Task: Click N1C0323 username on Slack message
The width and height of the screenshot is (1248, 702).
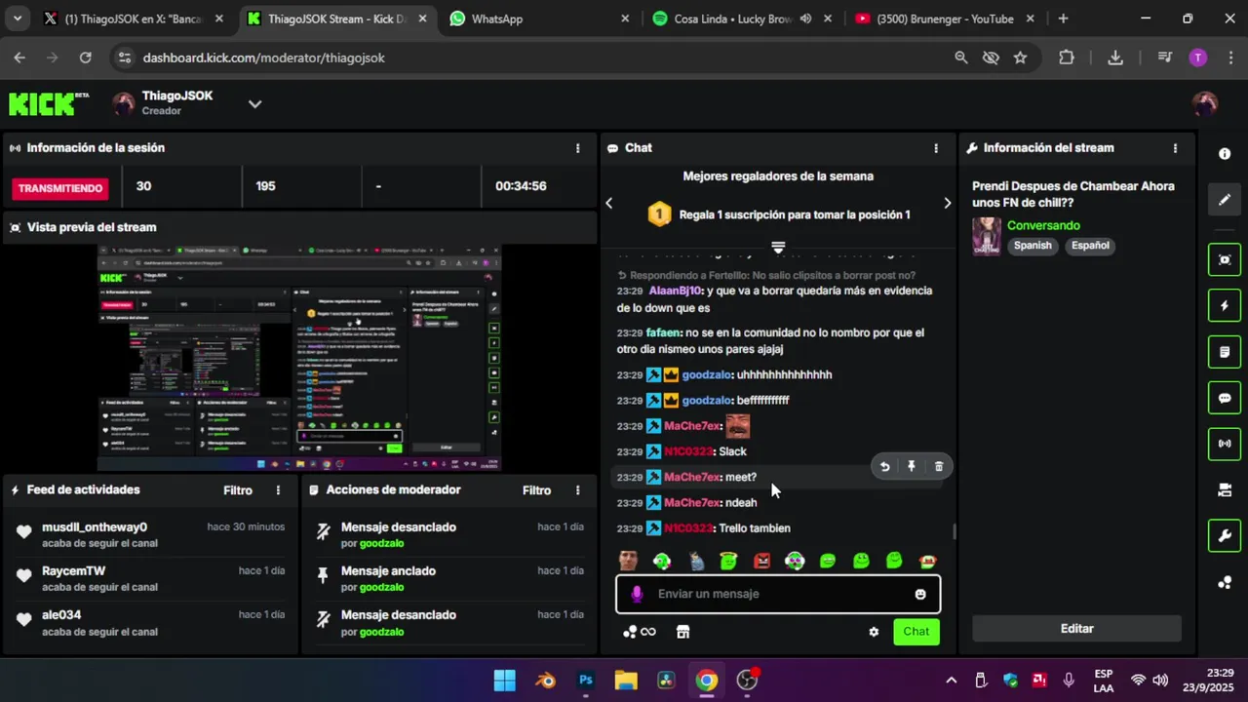Action: pos(688,451)
